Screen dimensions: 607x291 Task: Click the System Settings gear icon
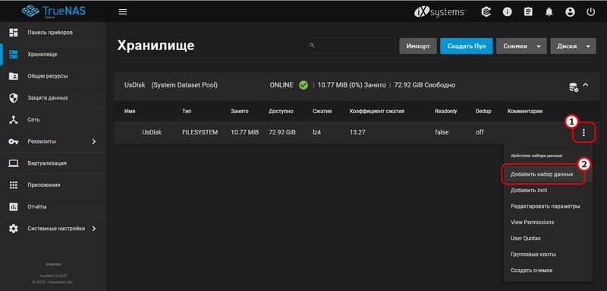[x=14, y=229]
